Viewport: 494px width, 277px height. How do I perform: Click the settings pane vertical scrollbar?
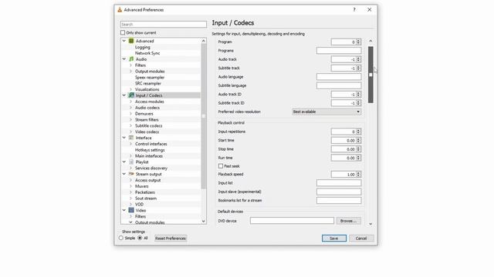(370, 75)
